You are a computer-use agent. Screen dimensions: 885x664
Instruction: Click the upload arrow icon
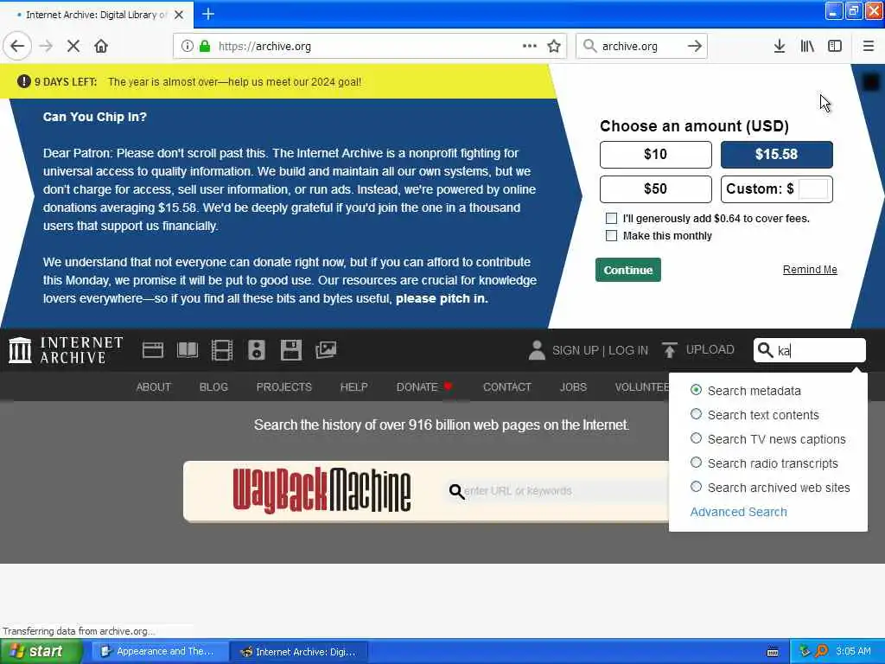pos(670,350)
